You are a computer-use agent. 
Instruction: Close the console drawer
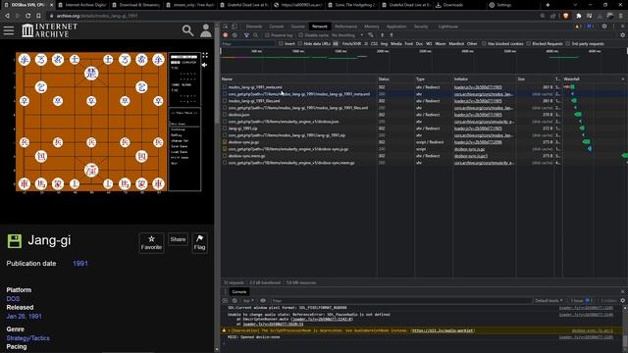(622, 292)
